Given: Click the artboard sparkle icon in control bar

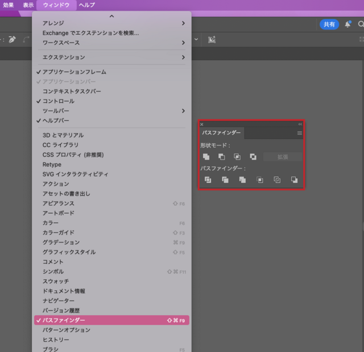Looking at the screenshot, I should pos(212,40).
